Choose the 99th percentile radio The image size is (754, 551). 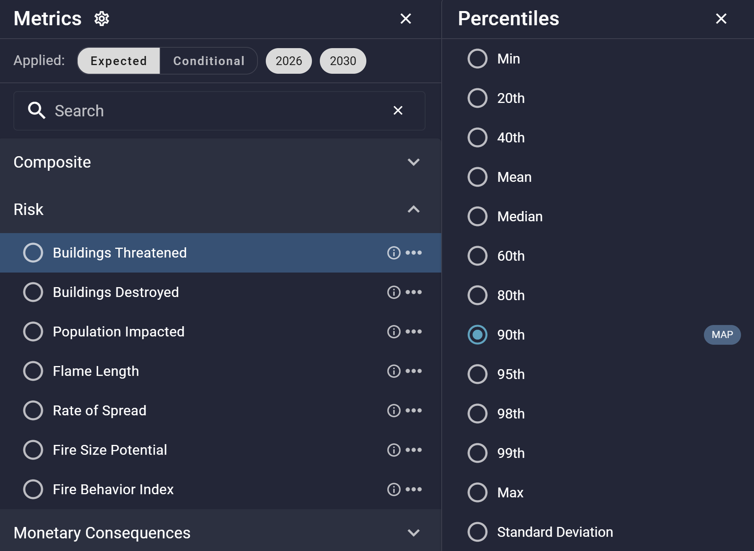click(x=478, y=453)
